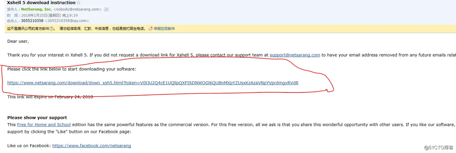Click the email subject title text
The width and height of the screenshot is (456, 153).
(x=41, y=3)
